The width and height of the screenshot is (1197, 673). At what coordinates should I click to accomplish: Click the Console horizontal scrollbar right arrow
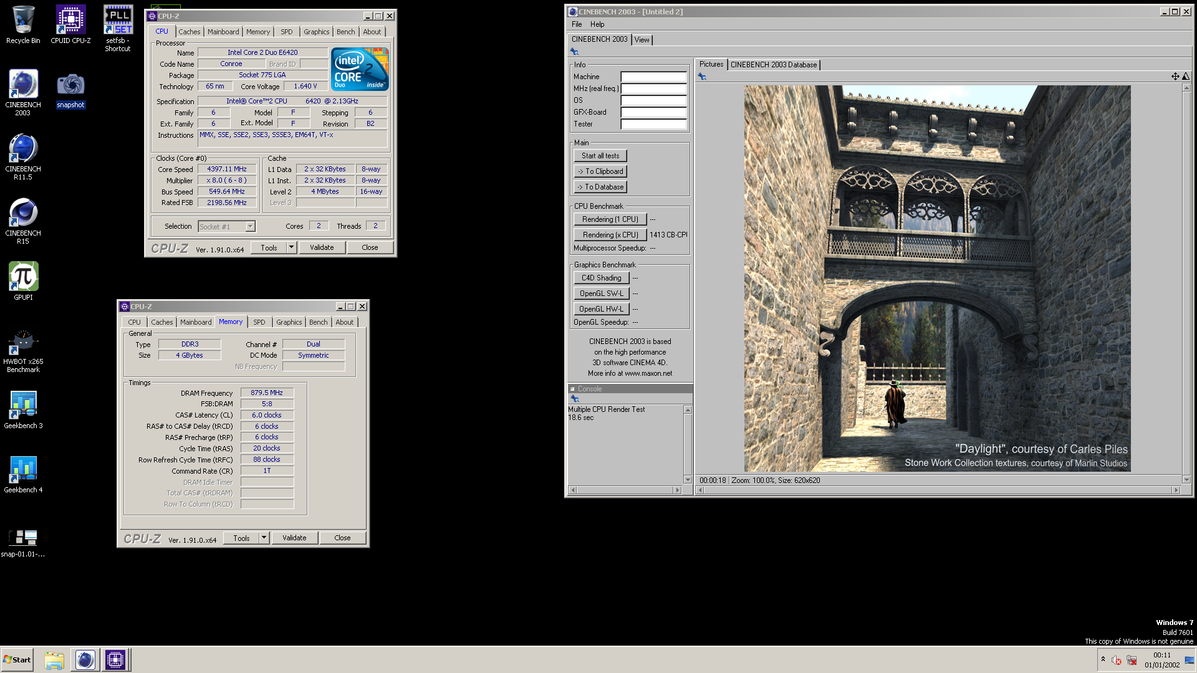click(x=677, y=490)
